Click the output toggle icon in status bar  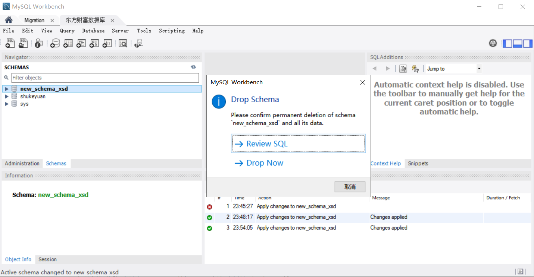click(520, 271)
